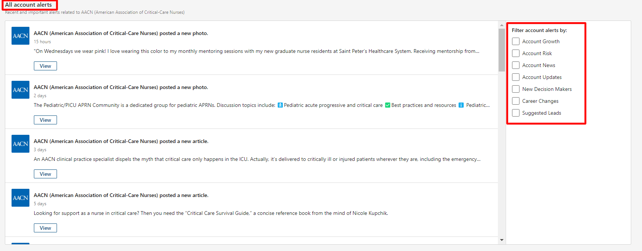Click the 2 days alert title 'posted a new photo'
The image size is (642, 251).
point(121,87)
